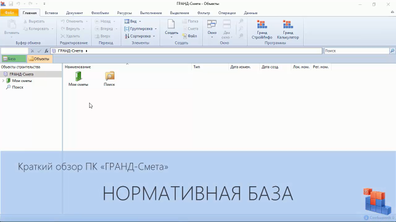The width and height of the screenshot is (396, 222).
Task: Switch to the Операции ribbon tab
Action: (227, 13)
